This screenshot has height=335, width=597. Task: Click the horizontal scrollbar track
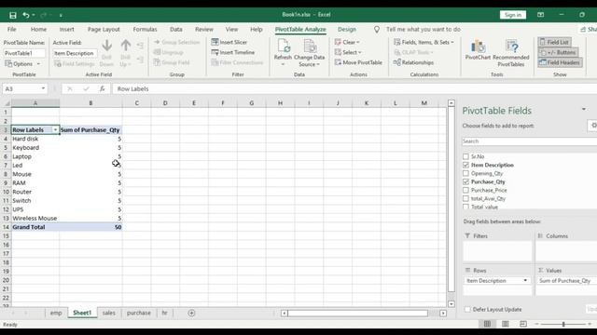pos(358,314)
